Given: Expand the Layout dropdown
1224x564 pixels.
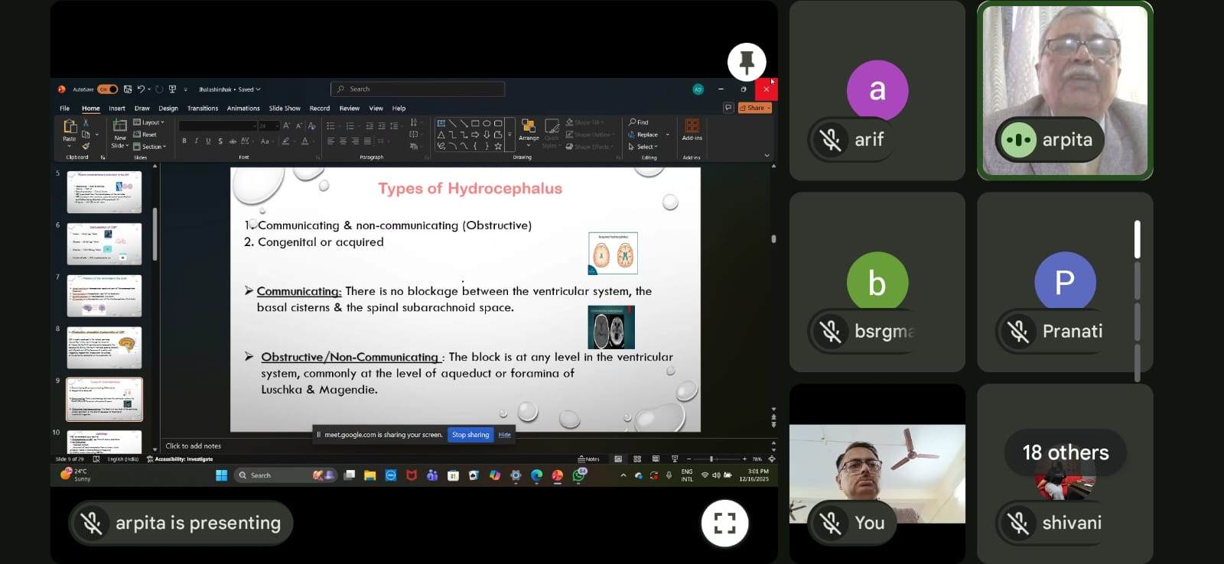Looking at the screenshot, I should click(149, 122).
